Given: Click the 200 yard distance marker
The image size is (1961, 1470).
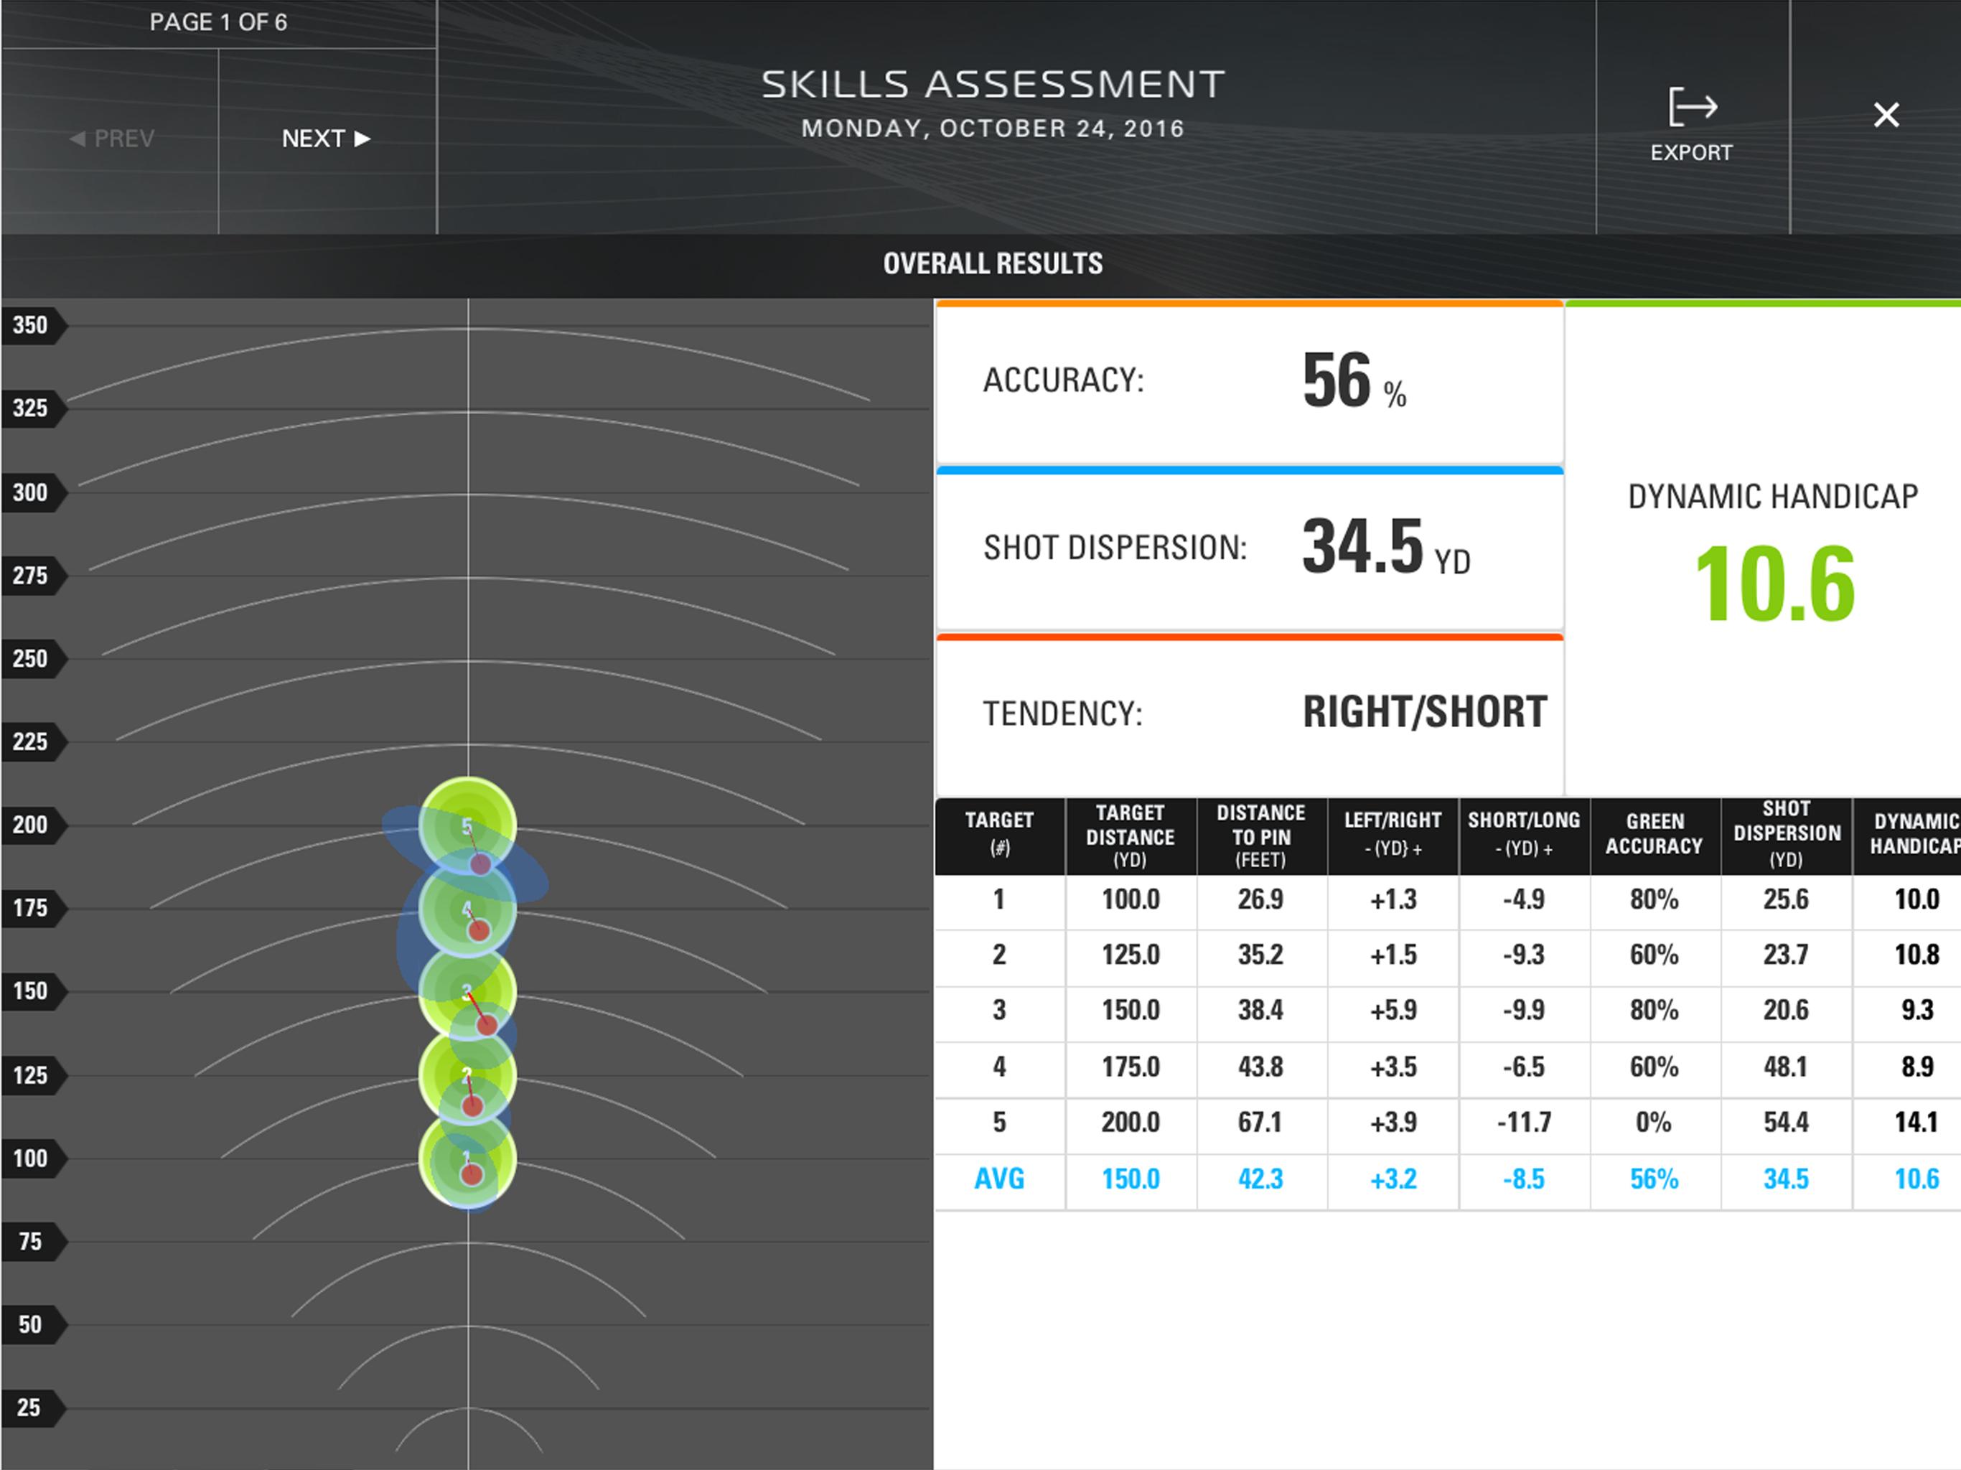Looking at the screenshot, I should point(31,825).
